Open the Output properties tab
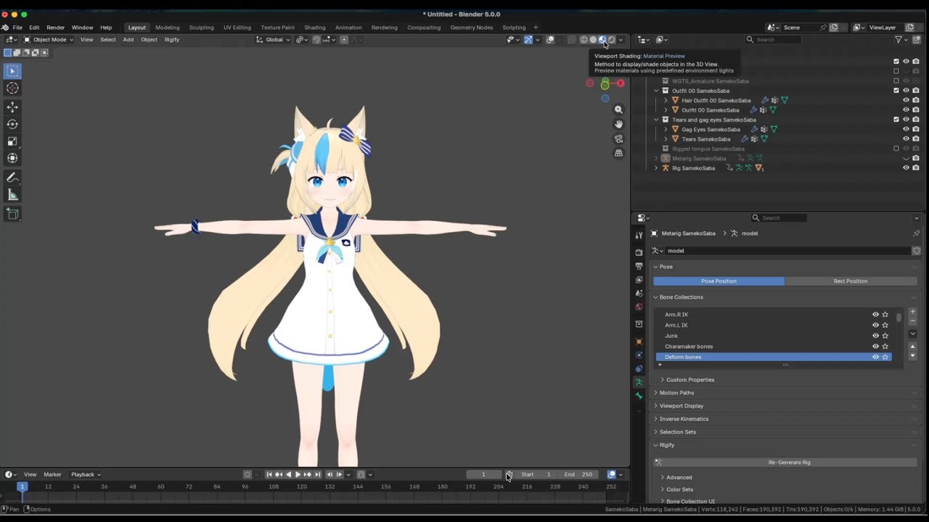This screenshot has height=522, width=929. pos(639,266)
